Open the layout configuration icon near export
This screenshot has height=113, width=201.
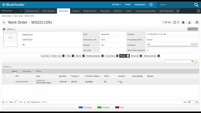[x=197, y=22]
